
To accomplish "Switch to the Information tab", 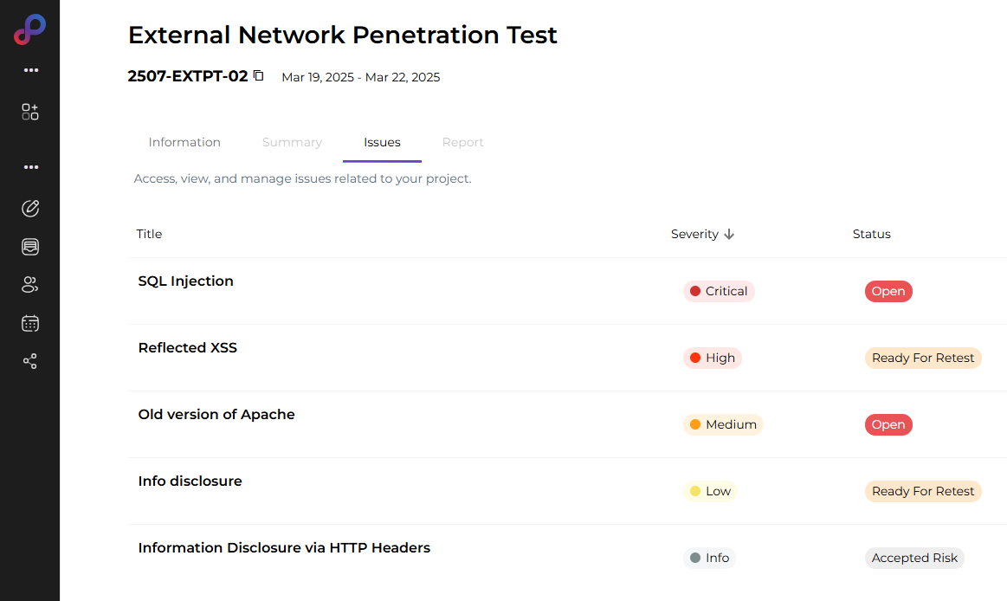I will (184, 142).
